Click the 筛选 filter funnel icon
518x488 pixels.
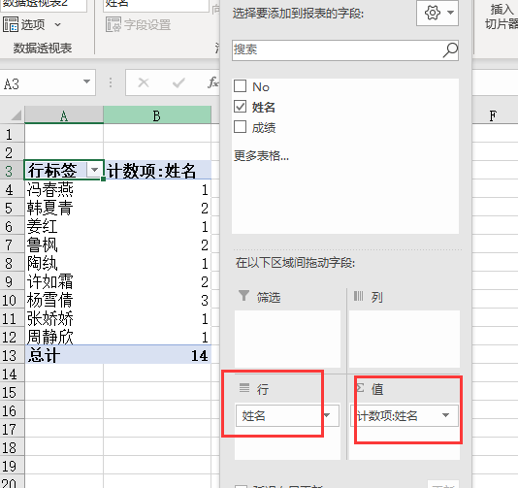tap(243, 296)
